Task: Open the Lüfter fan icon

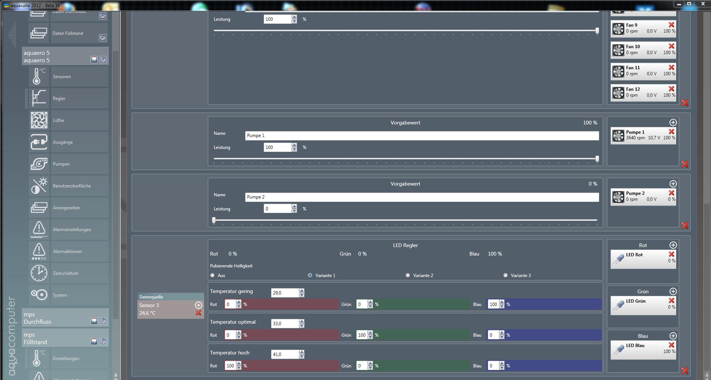Action: click(x=39, y=120)
